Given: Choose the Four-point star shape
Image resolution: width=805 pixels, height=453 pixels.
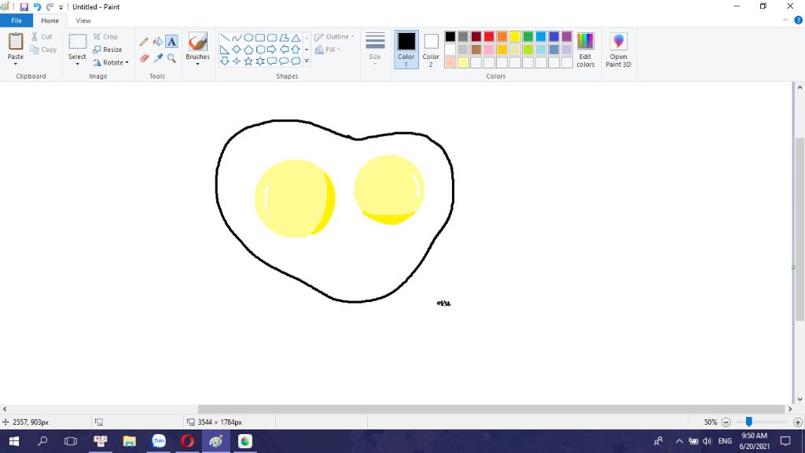Looking at the screenshot, I should (x=236, y=61).
